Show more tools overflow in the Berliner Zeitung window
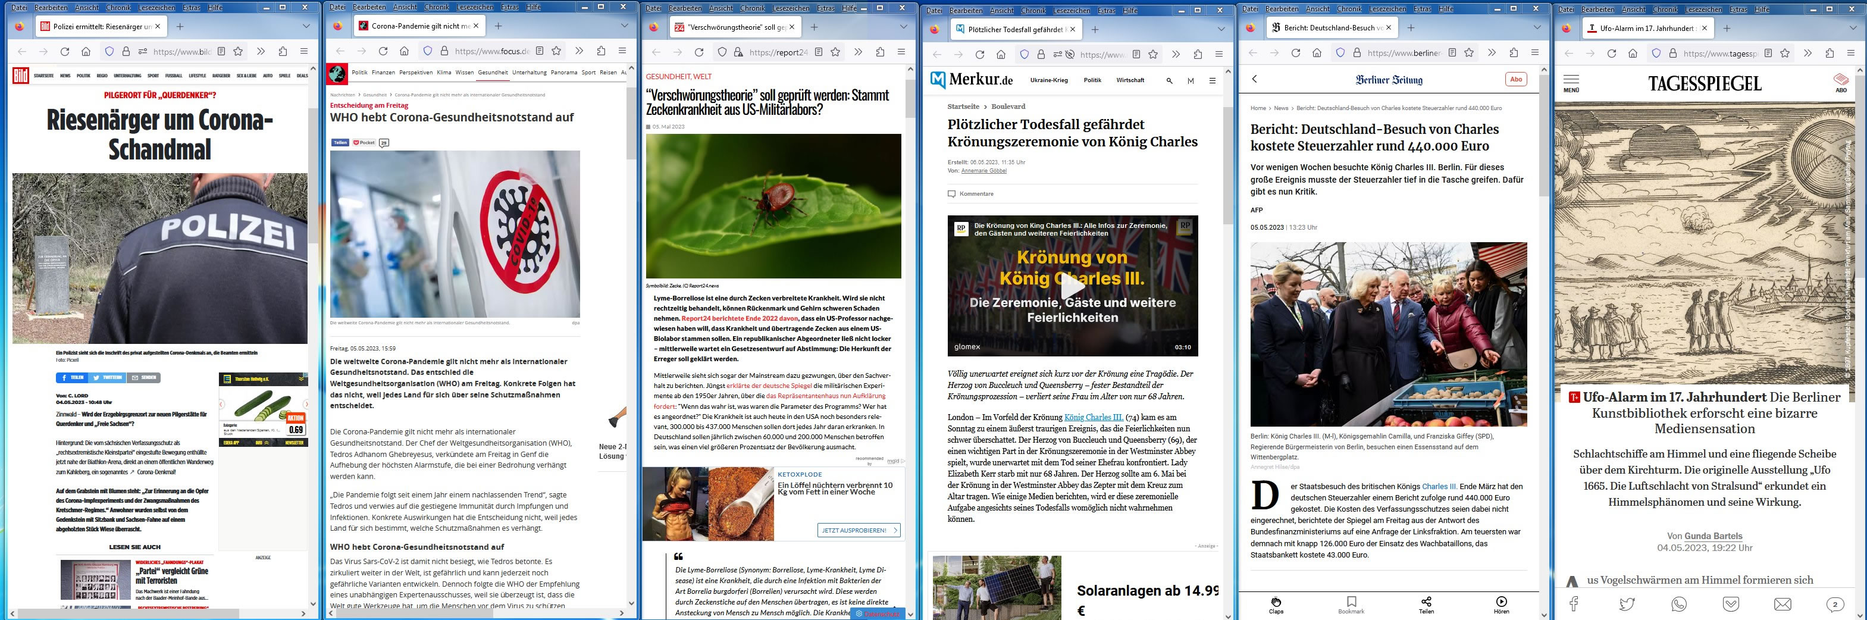Viewport: 1867px width, 620px height. tap(1492, 53)
